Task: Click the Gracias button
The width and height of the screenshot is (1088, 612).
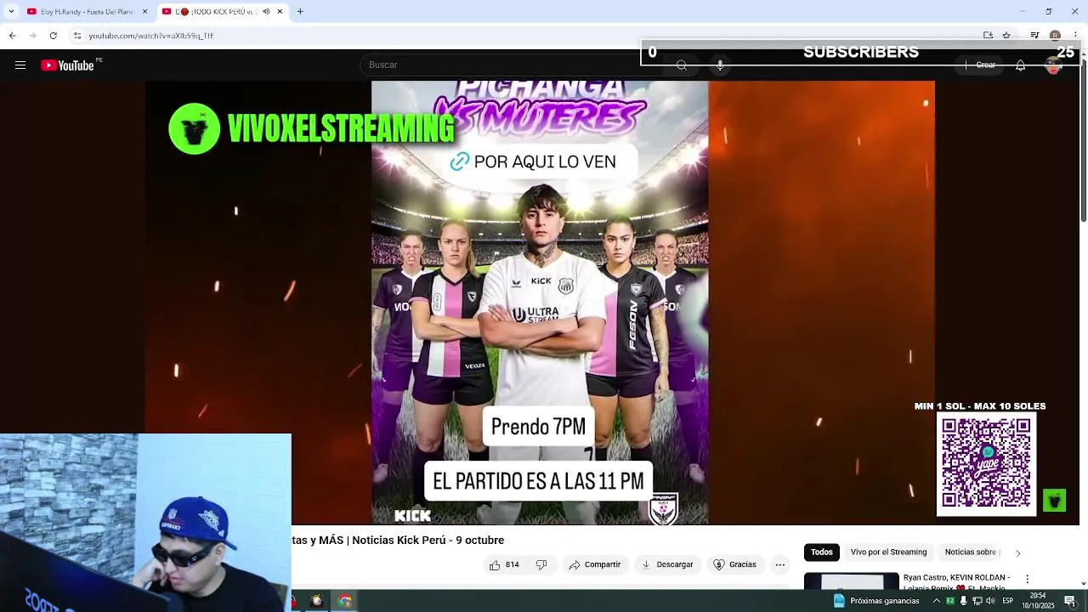Action: [x=734, y=564]
